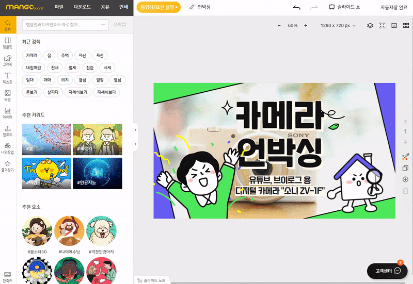Expand the 상세 advanced search option

119,24
